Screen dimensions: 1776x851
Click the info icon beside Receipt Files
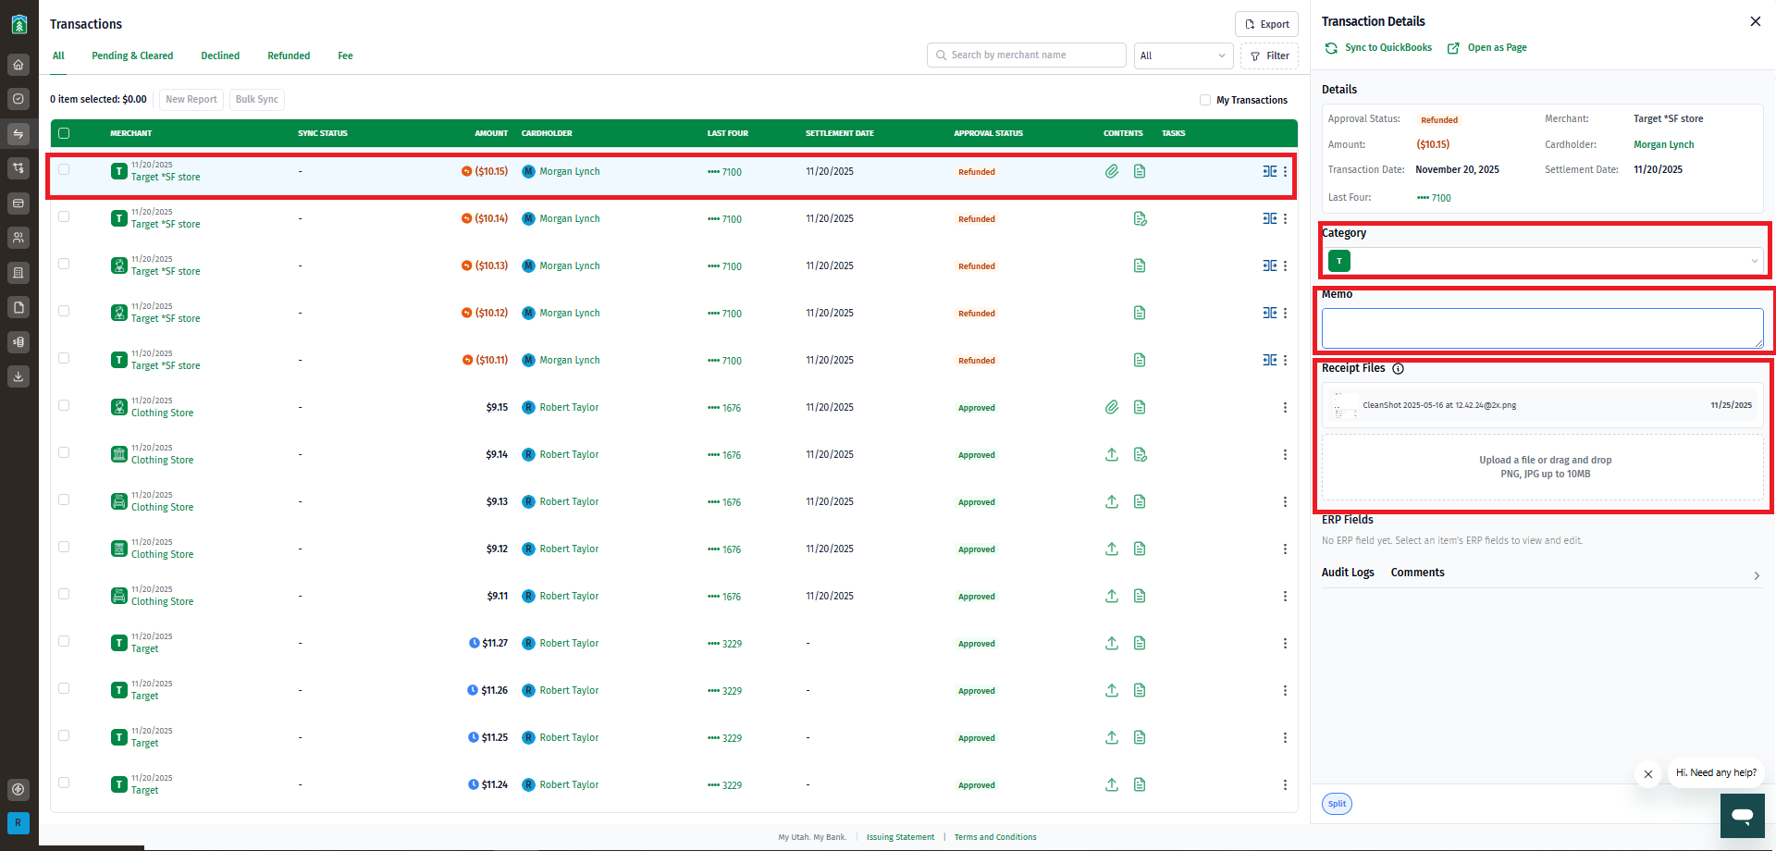[x=1398, y=368]
